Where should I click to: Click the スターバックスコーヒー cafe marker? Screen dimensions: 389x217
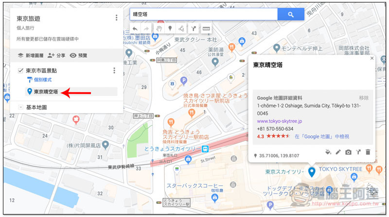point(215,198)
